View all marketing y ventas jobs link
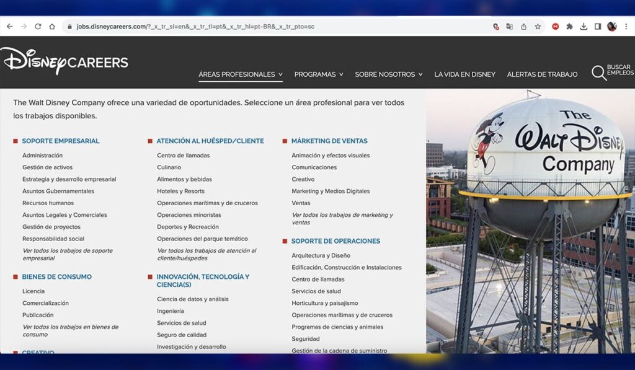Viewport: 635px width, 370px height. click(342, 219)
